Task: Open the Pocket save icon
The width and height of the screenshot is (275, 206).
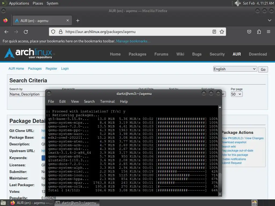Action: 249,32
